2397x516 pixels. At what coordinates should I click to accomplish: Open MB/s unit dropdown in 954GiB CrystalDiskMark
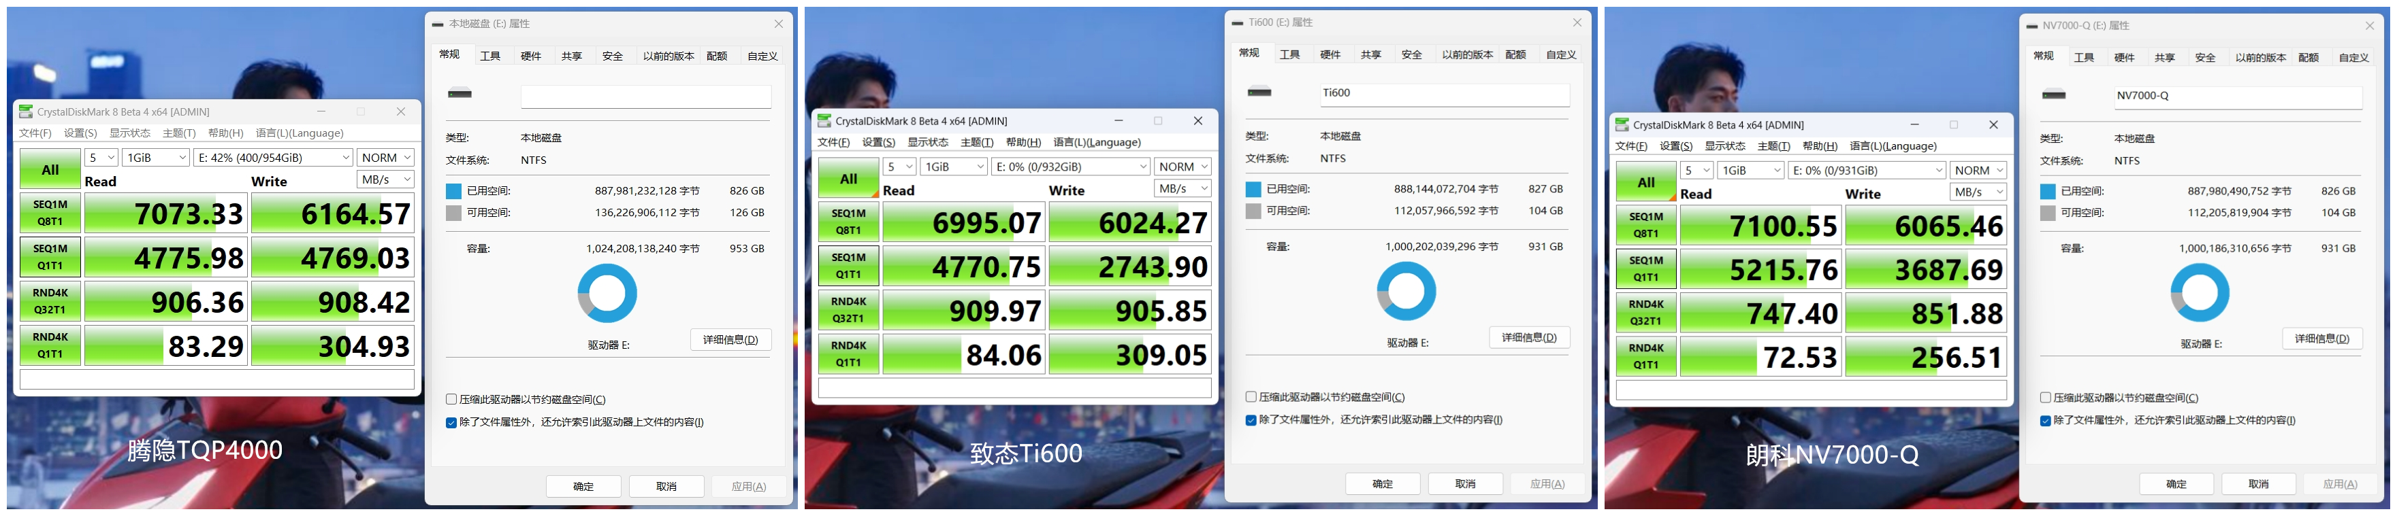coord(385,179)
